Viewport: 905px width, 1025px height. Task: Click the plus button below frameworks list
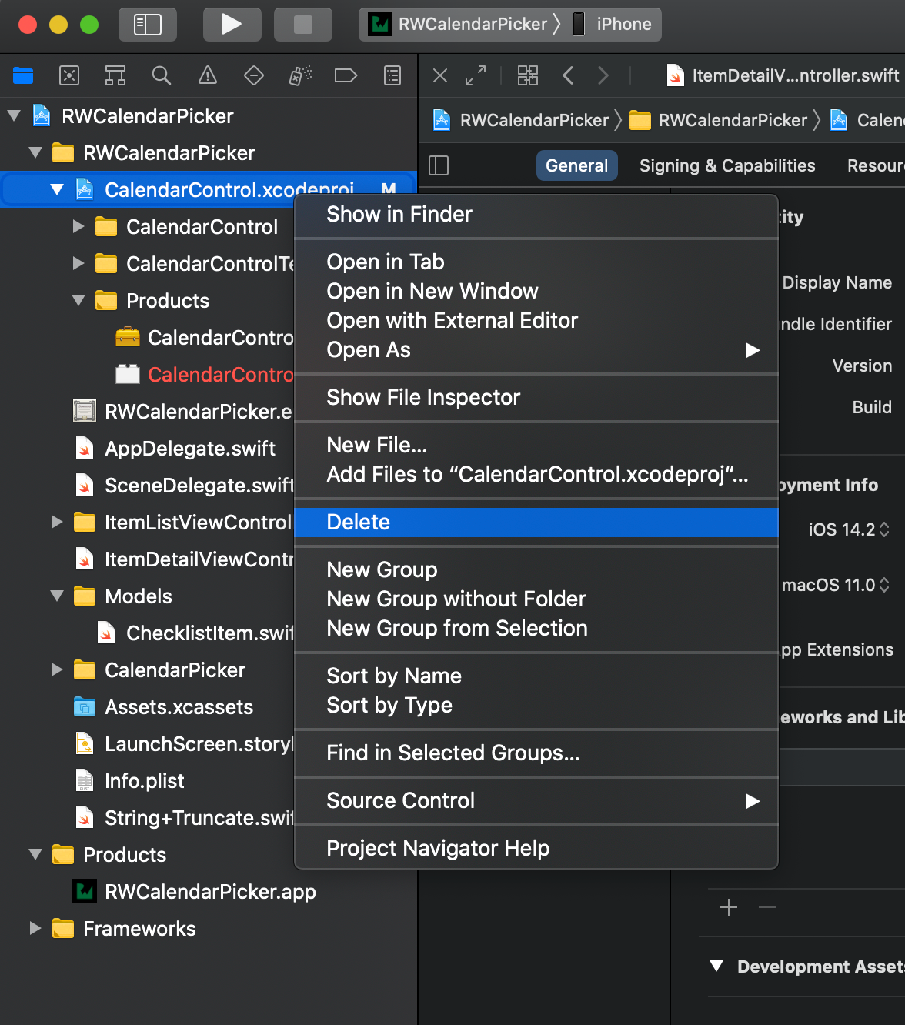(x=729, y=908)
